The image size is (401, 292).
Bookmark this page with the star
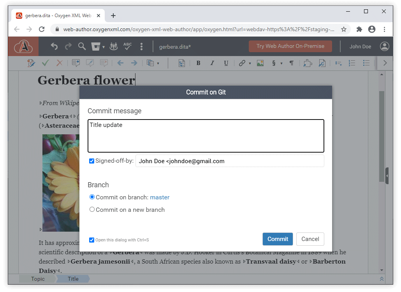pos(344,30)
